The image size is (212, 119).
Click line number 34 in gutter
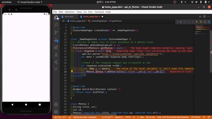click(x=65, y=104)
